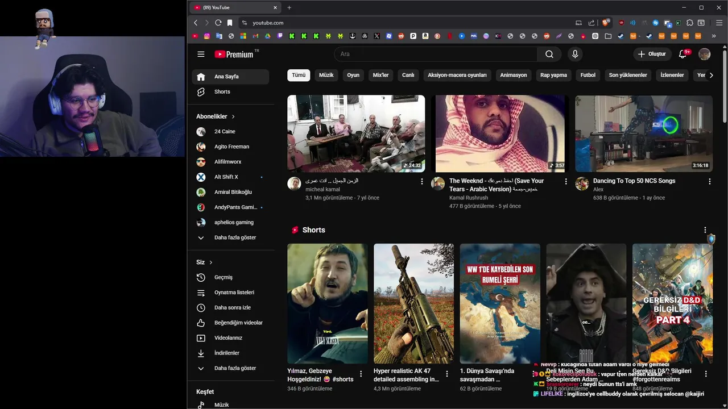This screenshot has width=728, height=409.
Task: Open the notifications bell
Action: pyautogui.click(x=683, y=54)
